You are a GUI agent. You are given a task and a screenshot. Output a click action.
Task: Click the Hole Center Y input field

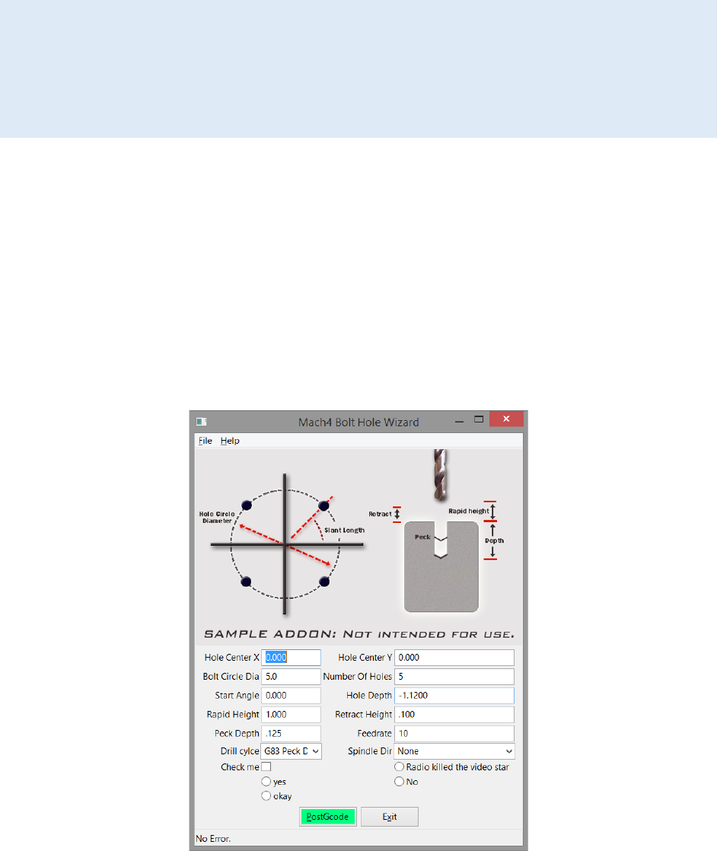pos(454,657)
